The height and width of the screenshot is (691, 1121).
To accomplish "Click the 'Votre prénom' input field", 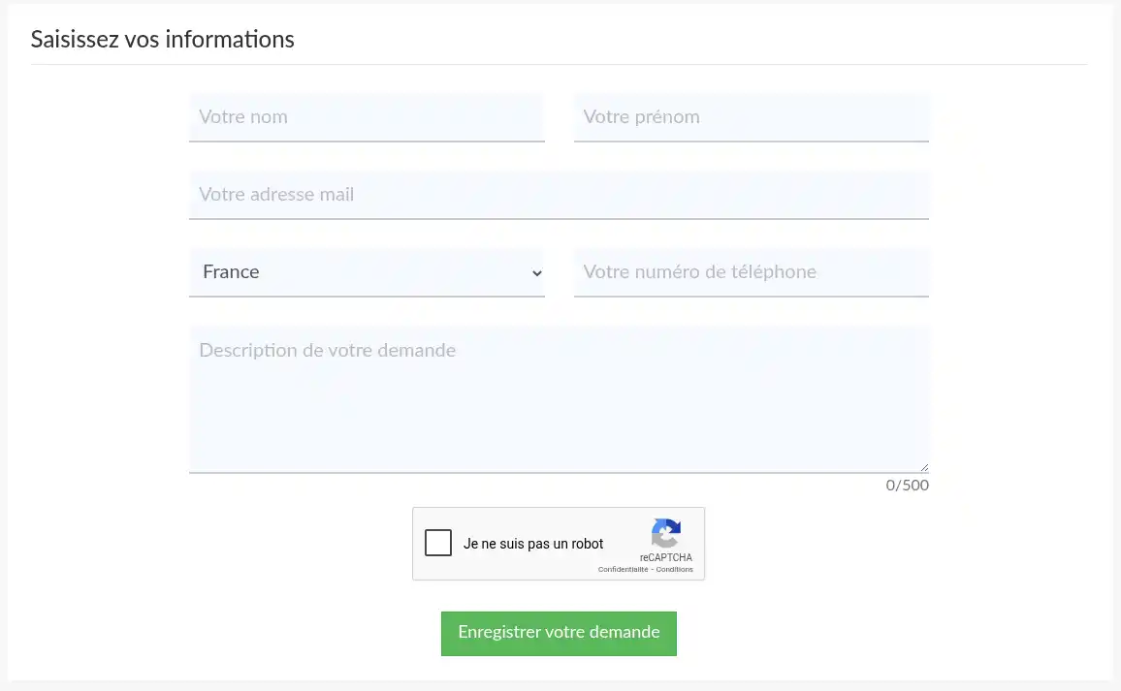I will [752, 116].
